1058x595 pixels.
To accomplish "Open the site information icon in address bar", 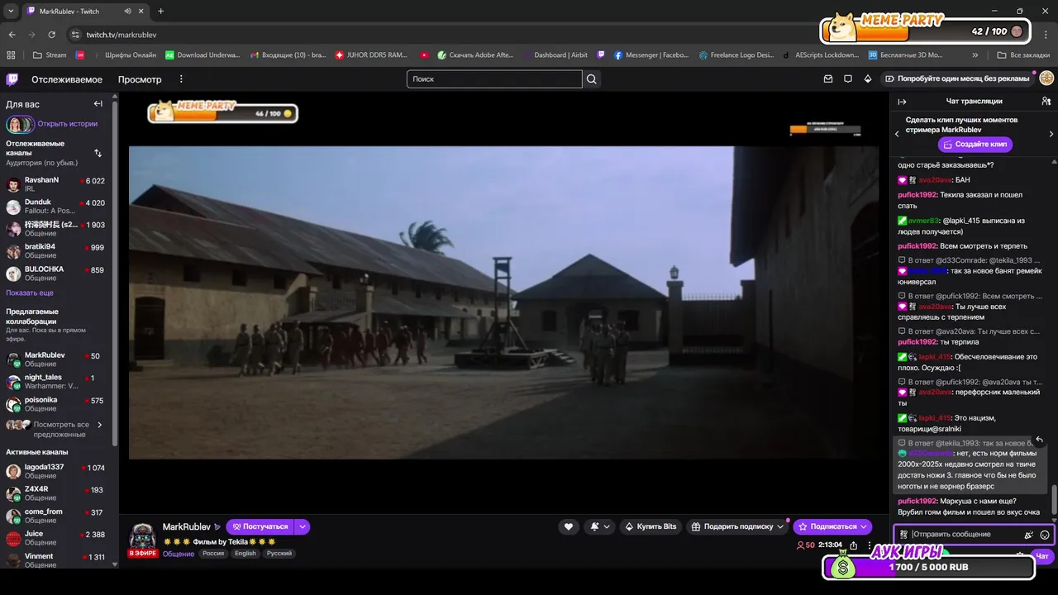I will pyautogui.click(x=75, y=35).
